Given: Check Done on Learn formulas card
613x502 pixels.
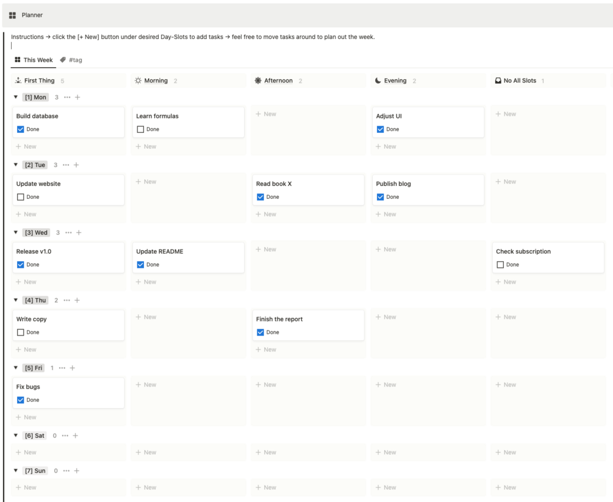Looking at the screenshot, I should click(140, 129).
